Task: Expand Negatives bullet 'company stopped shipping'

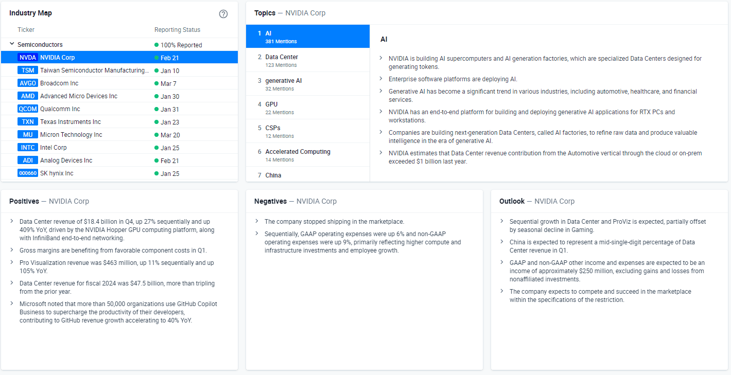Action: pyautogui.click(x=257, y=221)
